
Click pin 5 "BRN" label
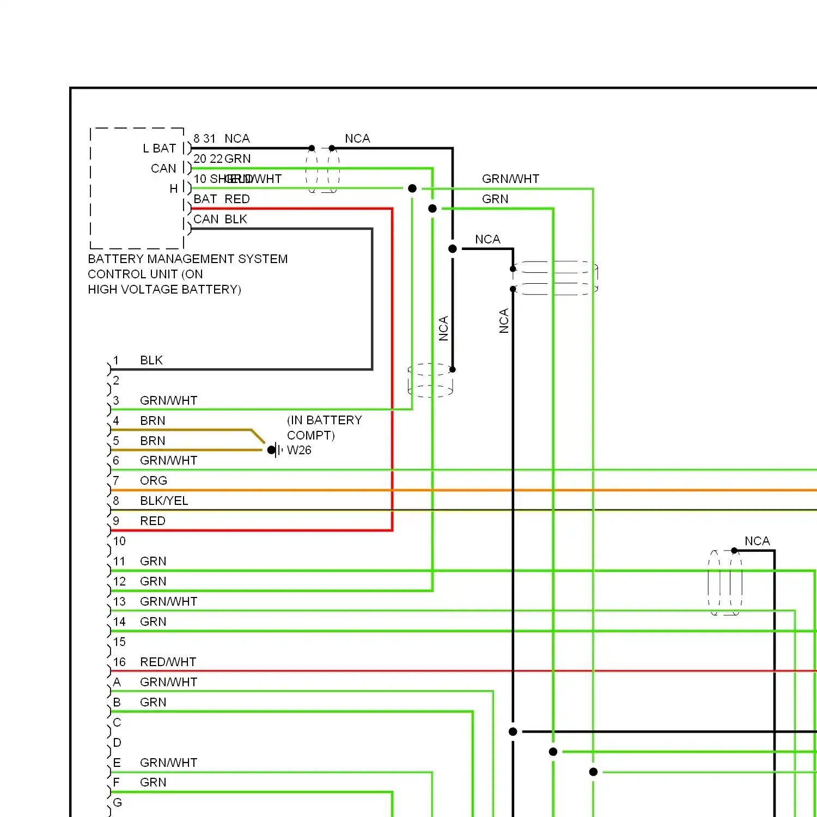[153, 441]
